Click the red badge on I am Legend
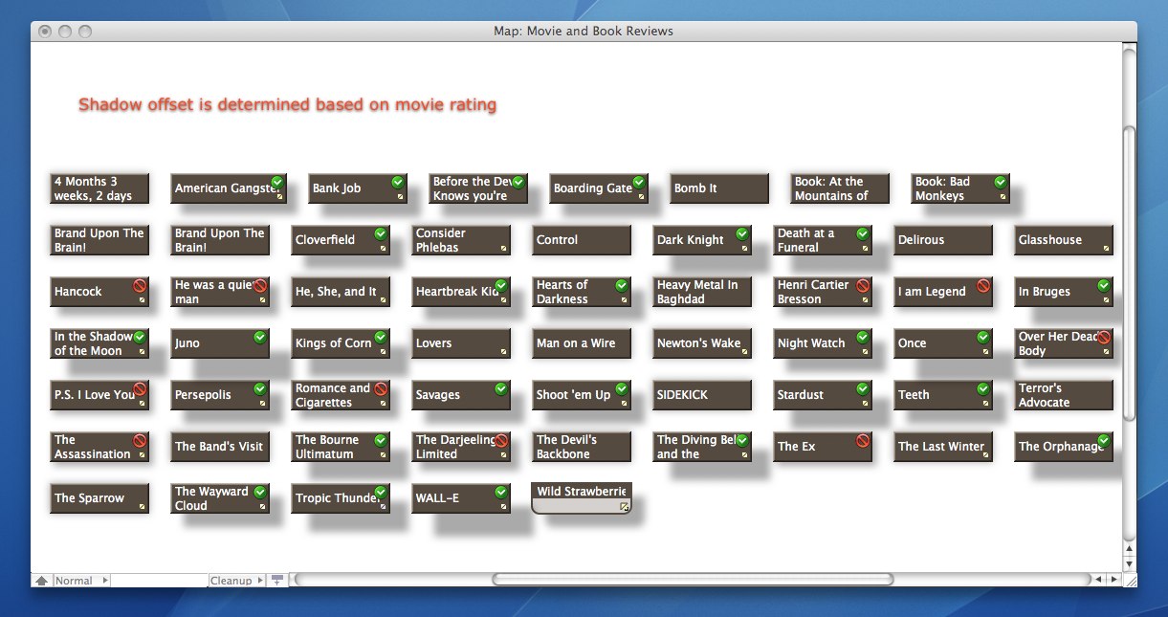This screenshot has height=617, width=1168. [983, 285]
